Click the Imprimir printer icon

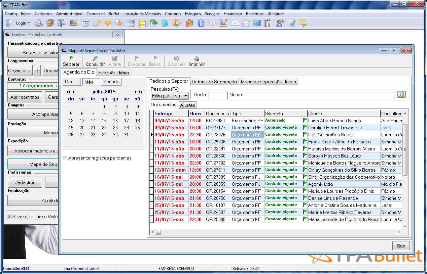click(x=197, y=58)
